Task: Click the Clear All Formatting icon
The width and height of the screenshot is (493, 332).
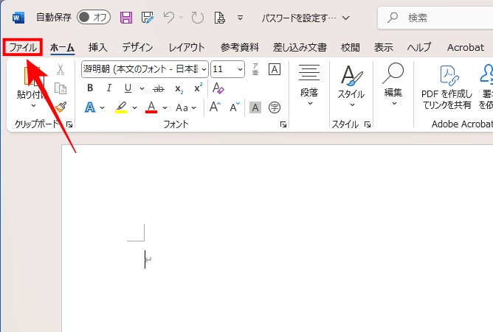Action: pos(218,88)
